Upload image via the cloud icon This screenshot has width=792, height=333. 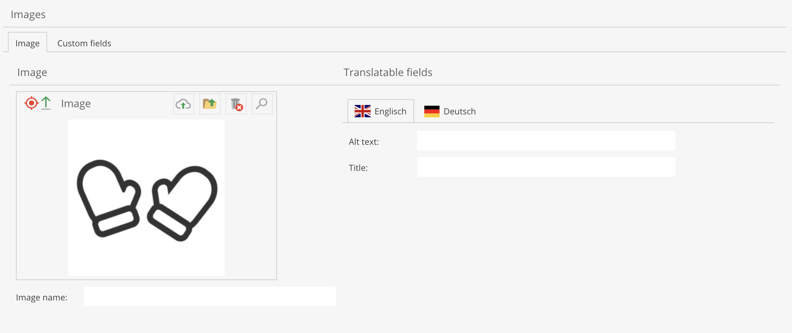pos(183,104)
